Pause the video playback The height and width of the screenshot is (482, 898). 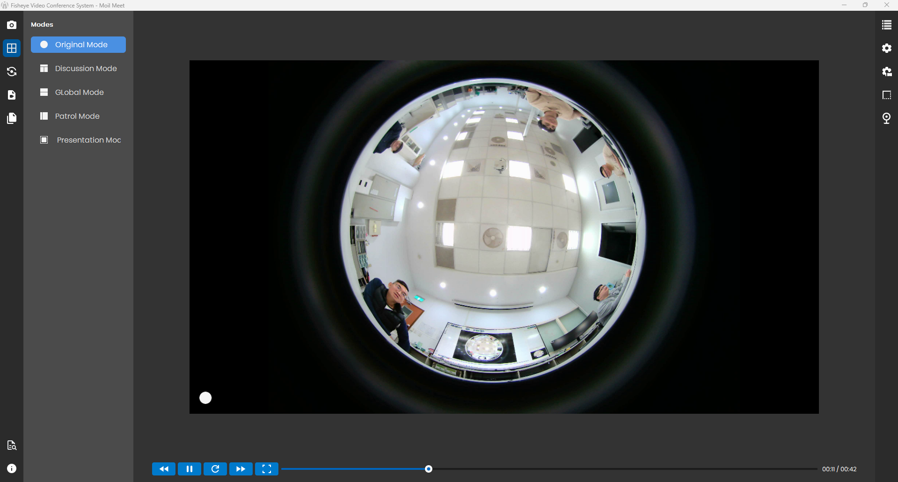pos(190,469)
